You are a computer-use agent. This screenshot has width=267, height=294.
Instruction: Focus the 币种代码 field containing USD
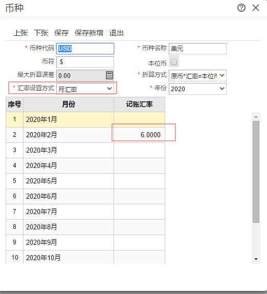[85, 49]
